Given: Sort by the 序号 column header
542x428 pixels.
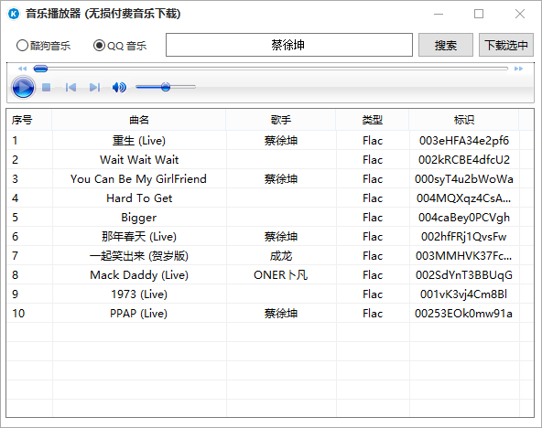Looking at the screenshot, I should coord(29,120).
